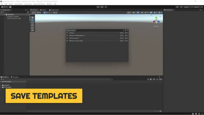Image resolution: width=204 pixels, height=115 pixels.
Task: Toggle Persp projection label
Action: coord(156,26)
